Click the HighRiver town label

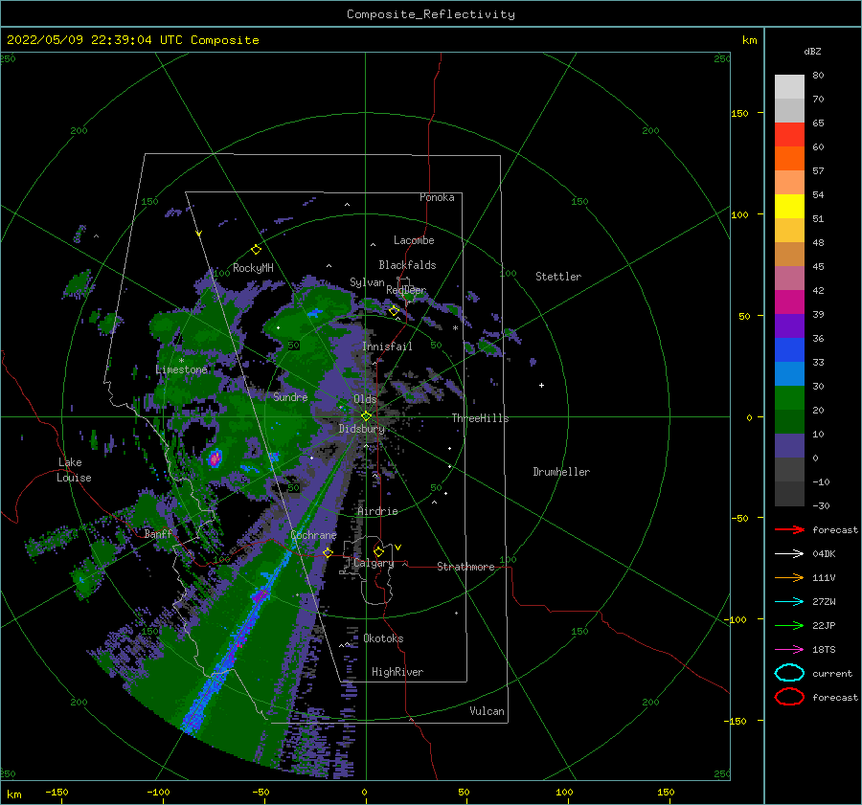397,672
